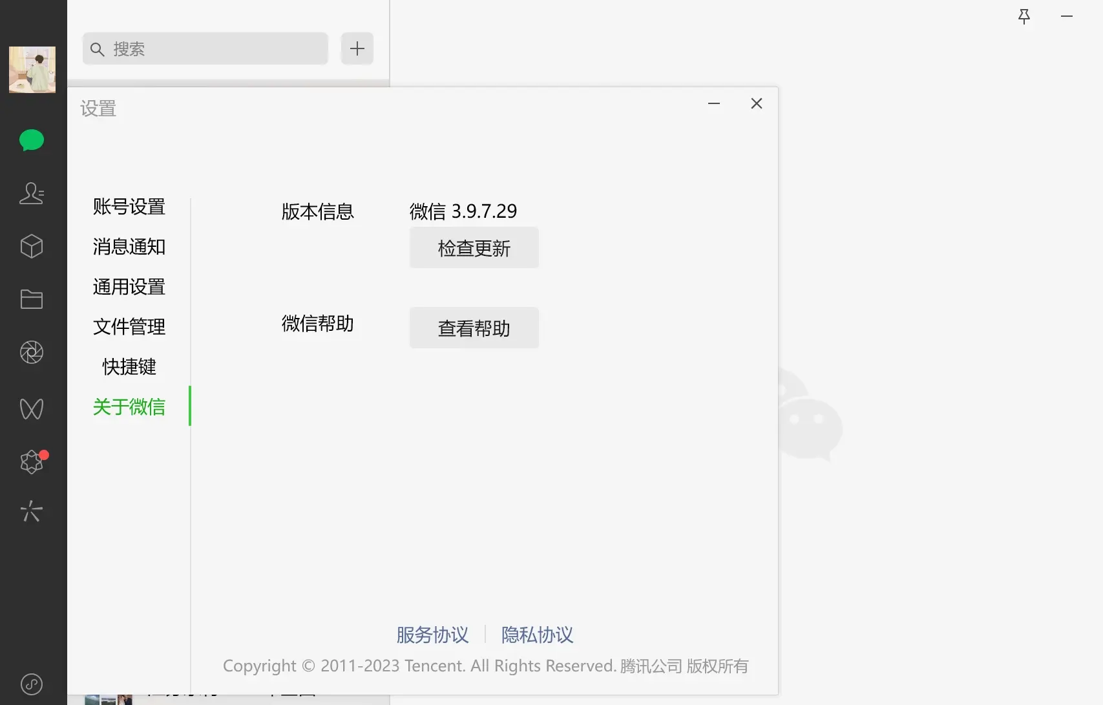Open the 服务协议 link

pyautogui.click(x=432, y=635)
